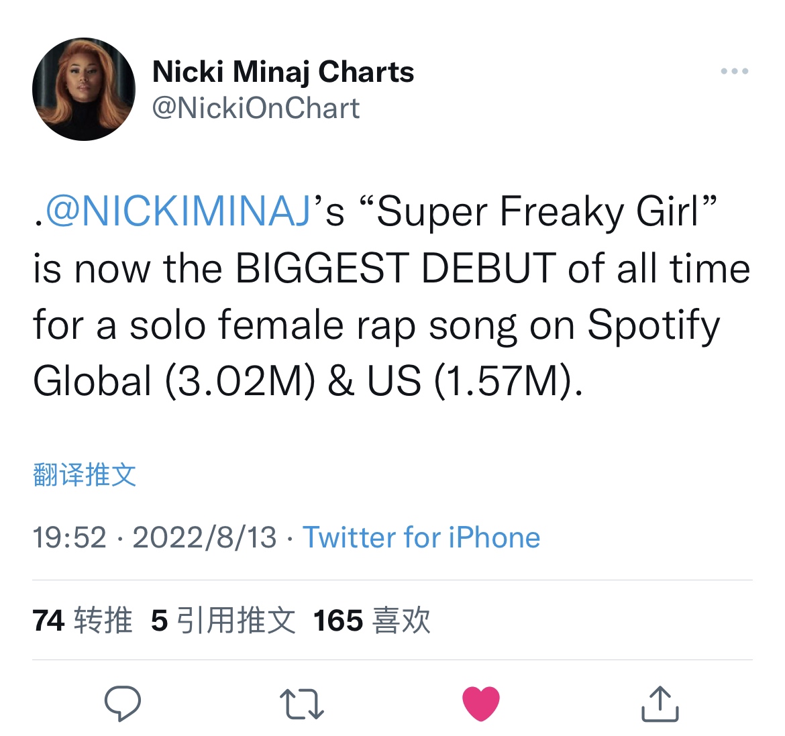Tap the tweet body text
Viewport: 785px width, 736px height.
coord(392,297)
